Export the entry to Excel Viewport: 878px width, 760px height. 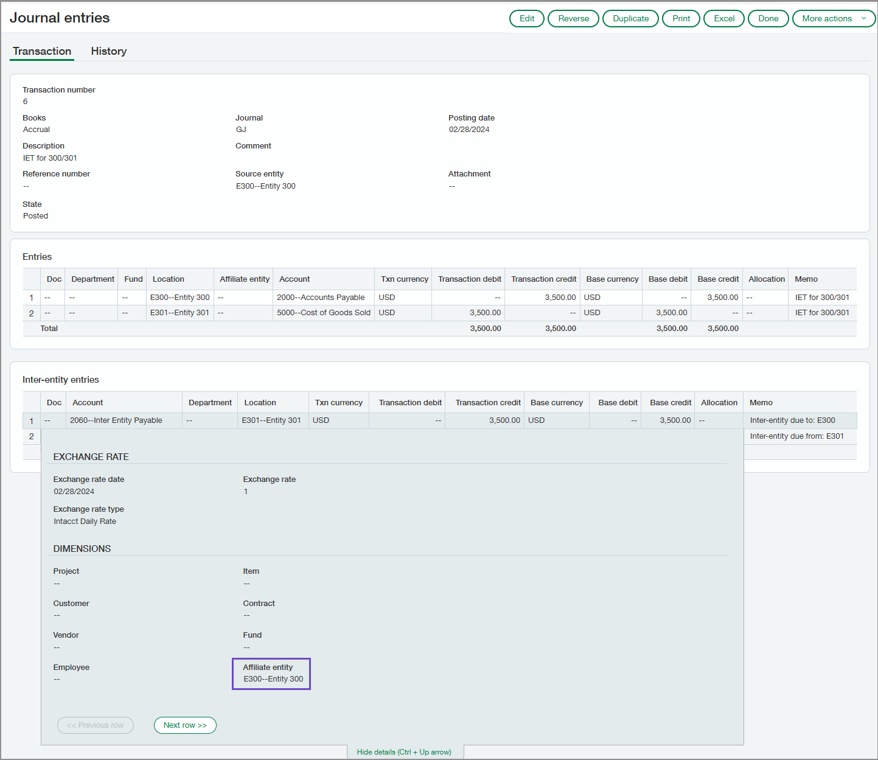723,18
